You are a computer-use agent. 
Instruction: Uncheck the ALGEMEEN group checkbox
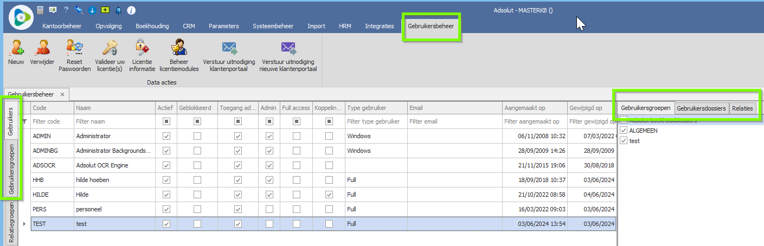click(x=624, y=131)
